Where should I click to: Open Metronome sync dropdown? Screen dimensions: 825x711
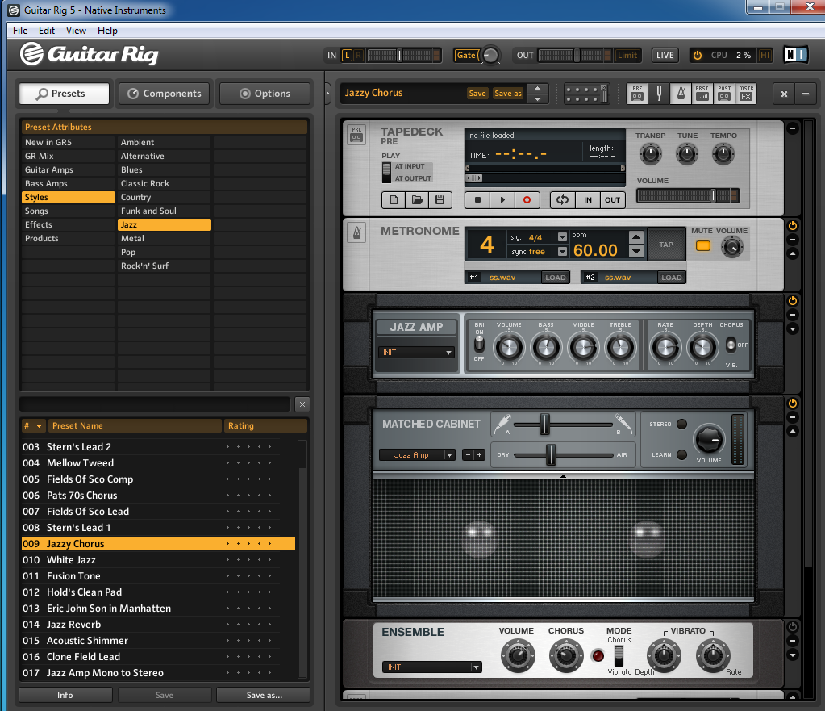point(562,252)
